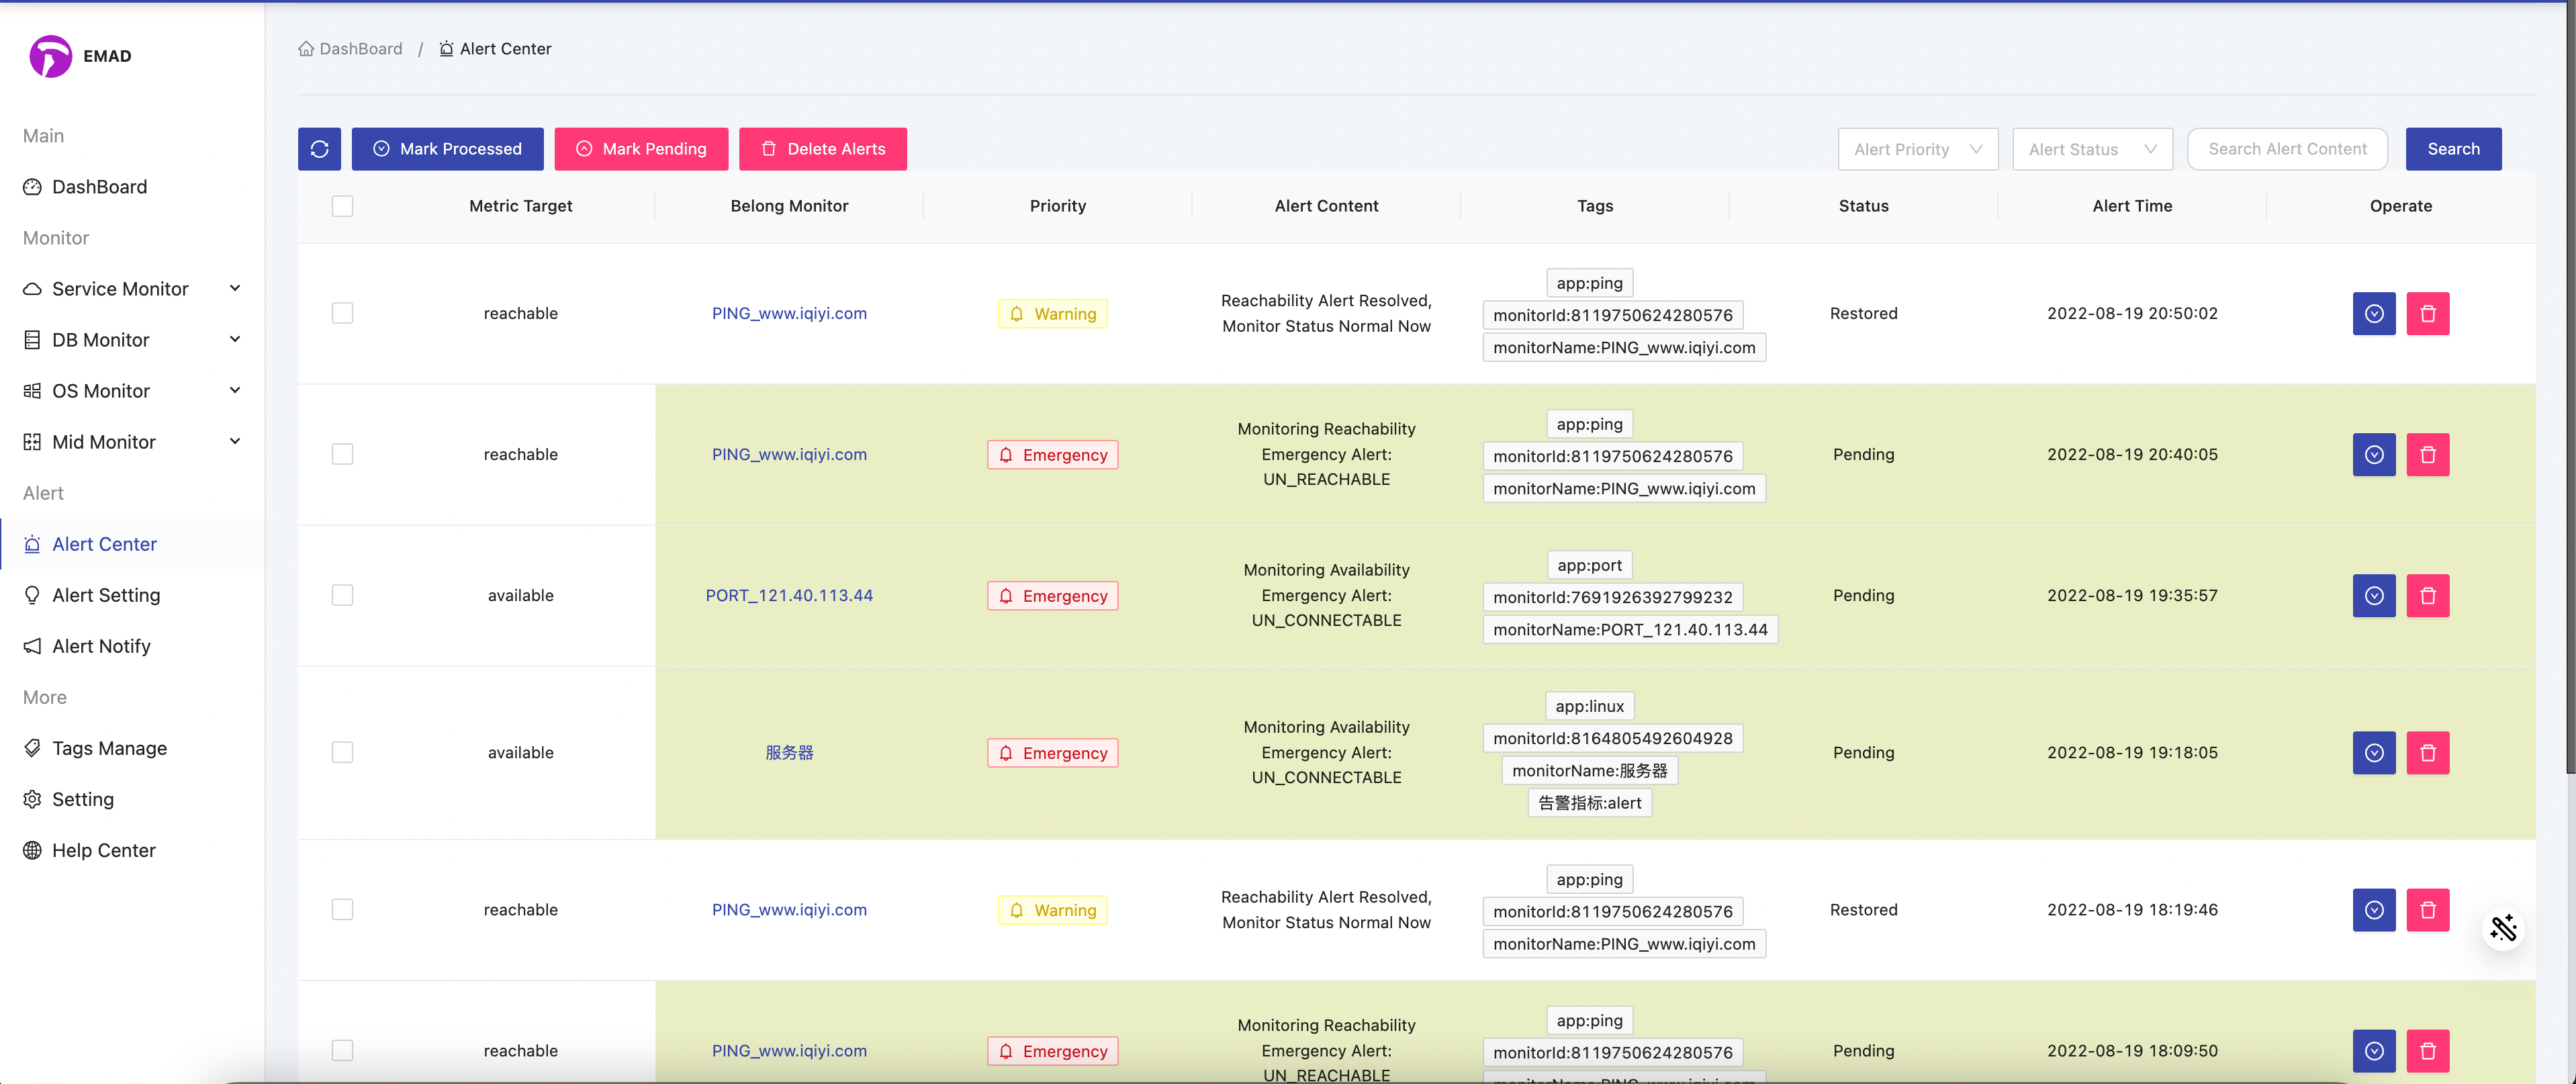This screenshot has height=1084, width=2576.
Task: Click the Mark Processed button
Action: pos(447,149)
